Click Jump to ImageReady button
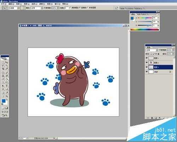Viewport: 177px width, 142px height. click(5, 115)
